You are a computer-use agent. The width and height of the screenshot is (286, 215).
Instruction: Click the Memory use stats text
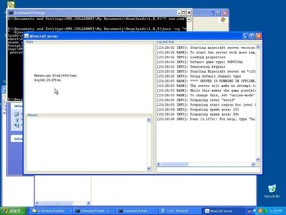[x=55, y=76]
